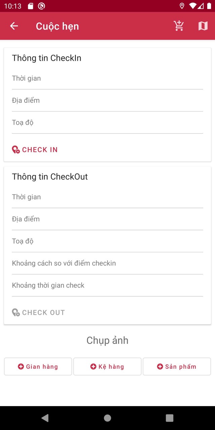
Task: Open the add-to-cart icon
Action: pyautogui.click(x=179, y=26)
